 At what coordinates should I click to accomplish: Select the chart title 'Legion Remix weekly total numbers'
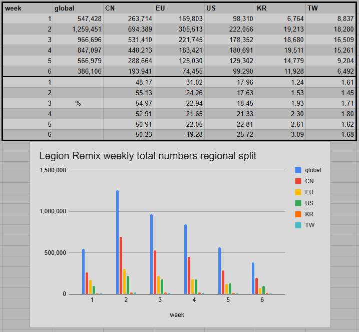[148, 156]
